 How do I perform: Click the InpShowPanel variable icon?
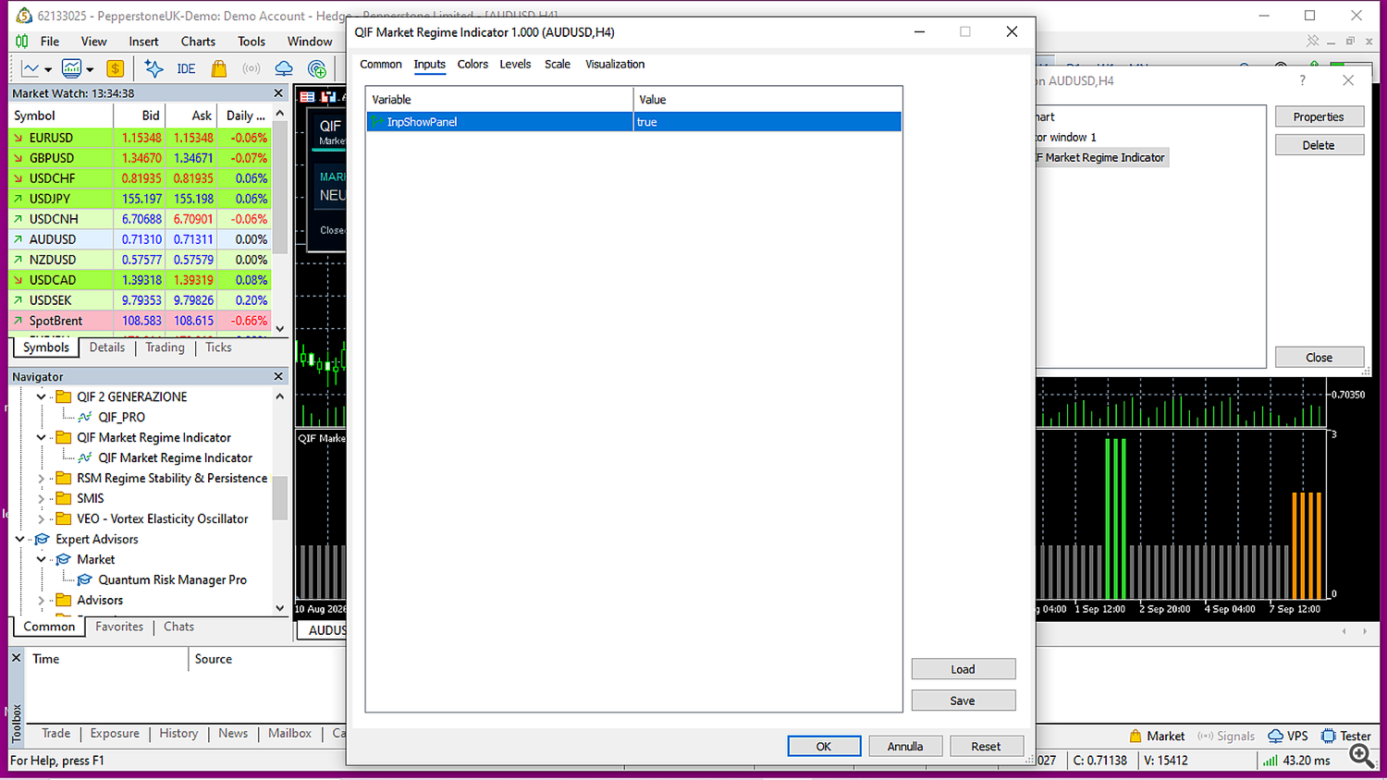click(378, 122)
